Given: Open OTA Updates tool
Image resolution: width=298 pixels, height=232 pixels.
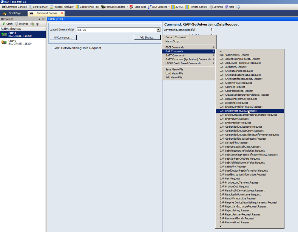Looking at the screenshot, I should click(x=158, y=7).
